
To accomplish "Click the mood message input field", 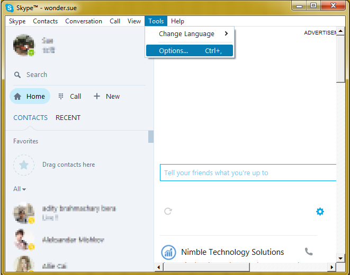I will [248, 173].
